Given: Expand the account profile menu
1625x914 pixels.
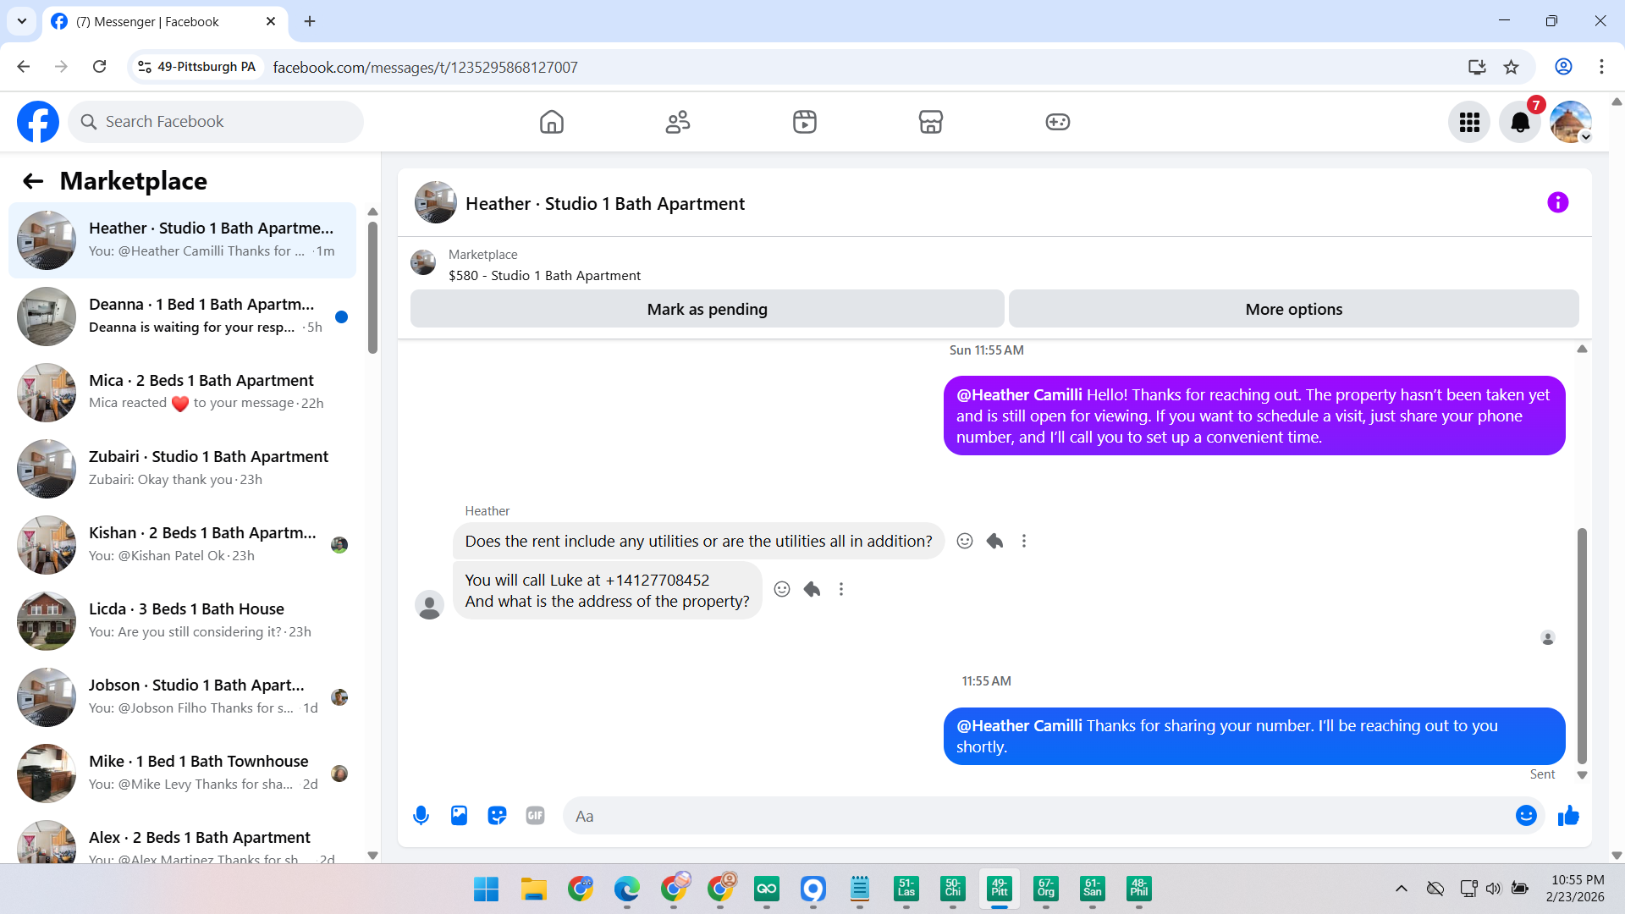Looking at the screenshot, I should [1571, 123].
